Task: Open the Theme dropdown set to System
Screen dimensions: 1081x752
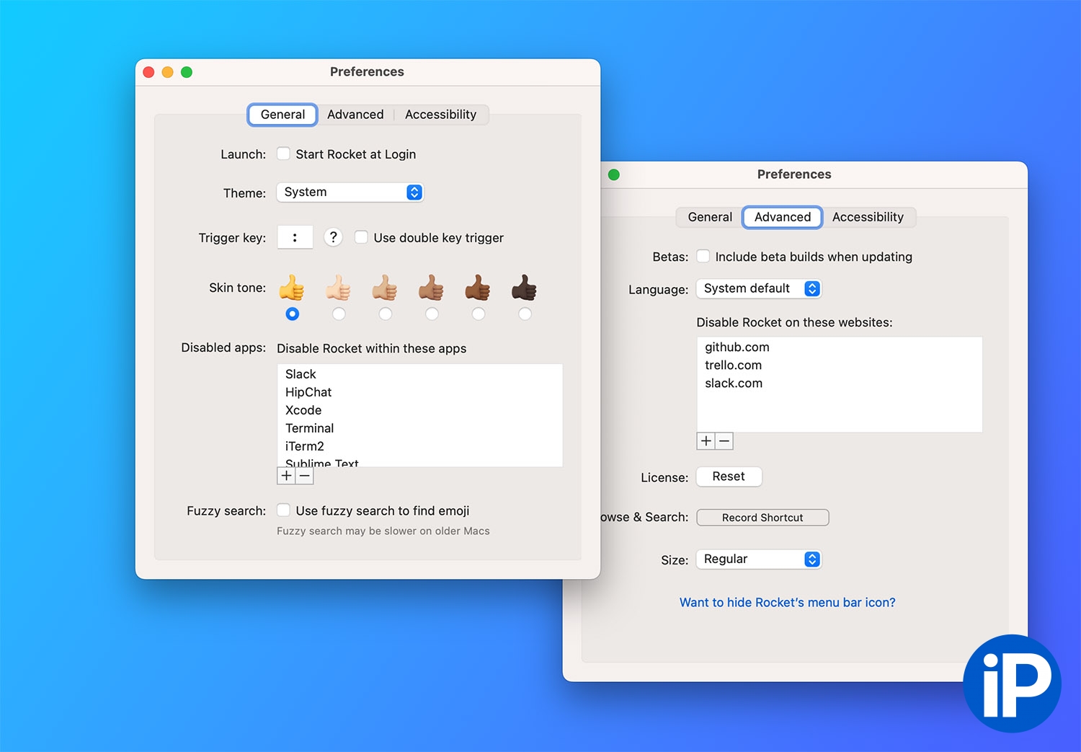Action: coord(350,193)
